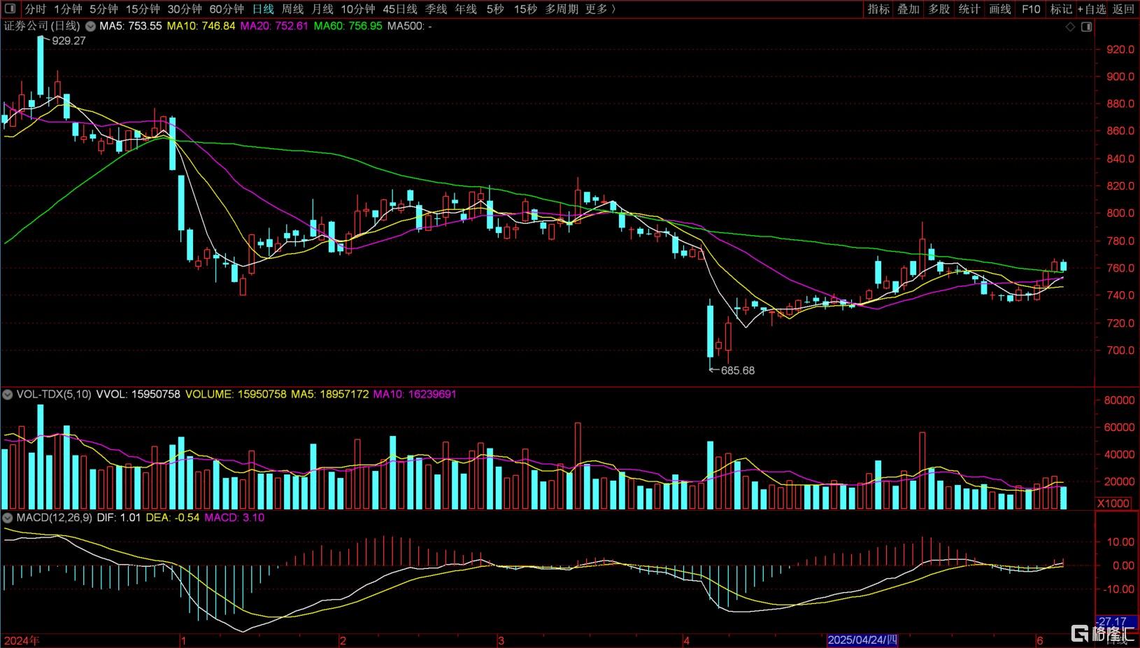
Task: Click the 2024年 label on time axis
Action: tap(22, 641)
